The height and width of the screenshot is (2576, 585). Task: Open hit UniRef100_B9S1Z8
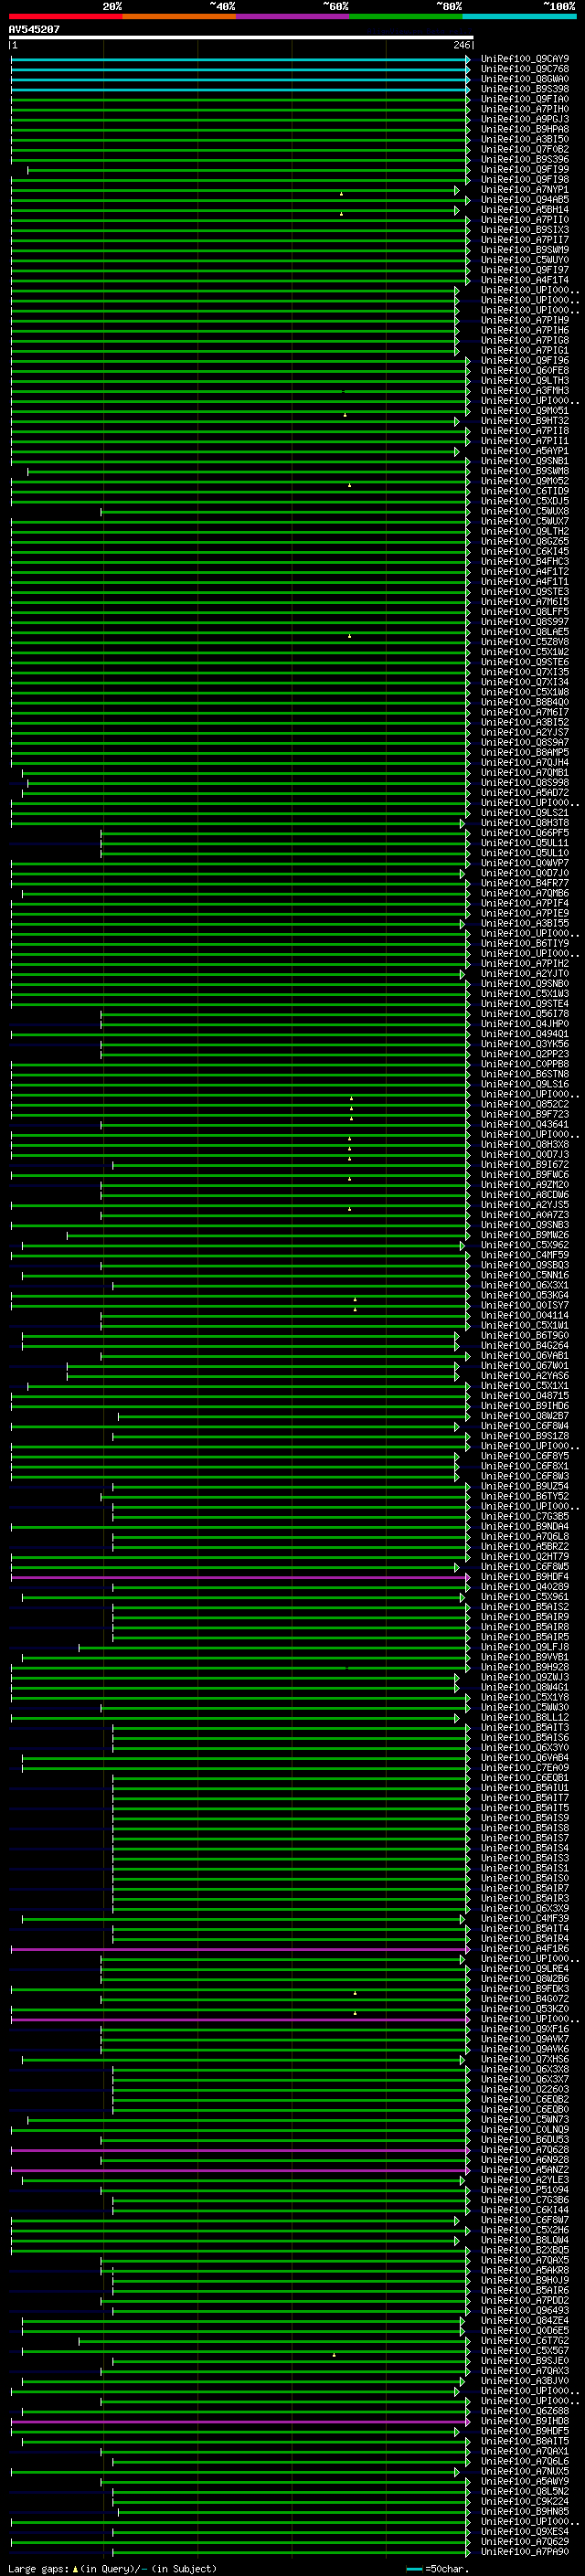pos(524,1436)
